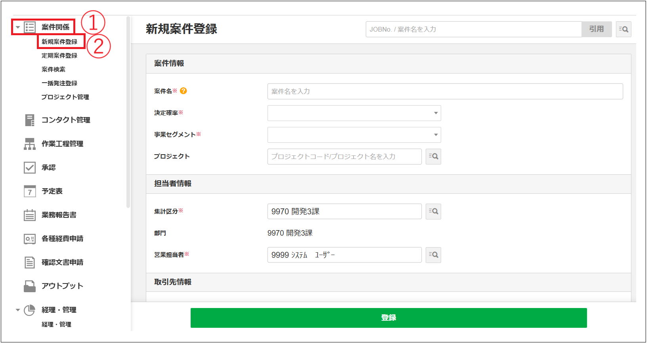Open project lookup search icon
This screenshot has height=344, width=648.
tap(433, 157)
